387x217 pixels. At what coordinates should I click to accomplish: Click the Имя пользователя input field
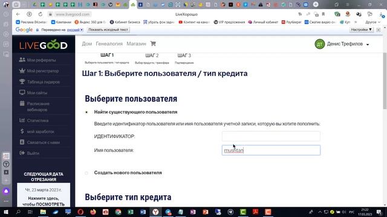271,150
